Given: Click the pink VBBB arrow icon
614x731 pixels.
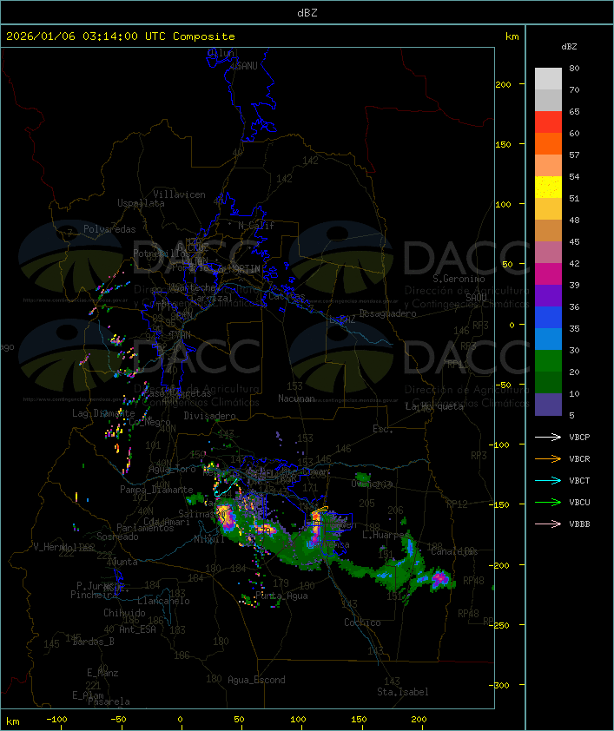Looking at the screenshot, I should 549,524.
